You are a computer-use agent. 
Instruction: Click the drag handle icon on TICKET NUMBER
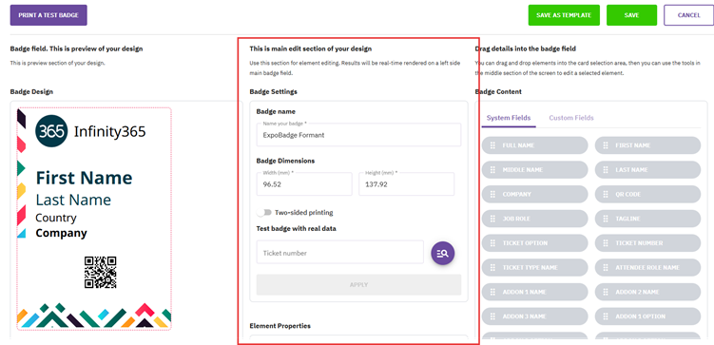click(606, 243)
